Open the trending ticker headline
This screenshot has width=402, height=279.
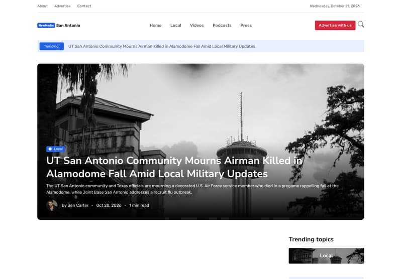(161, 46)
